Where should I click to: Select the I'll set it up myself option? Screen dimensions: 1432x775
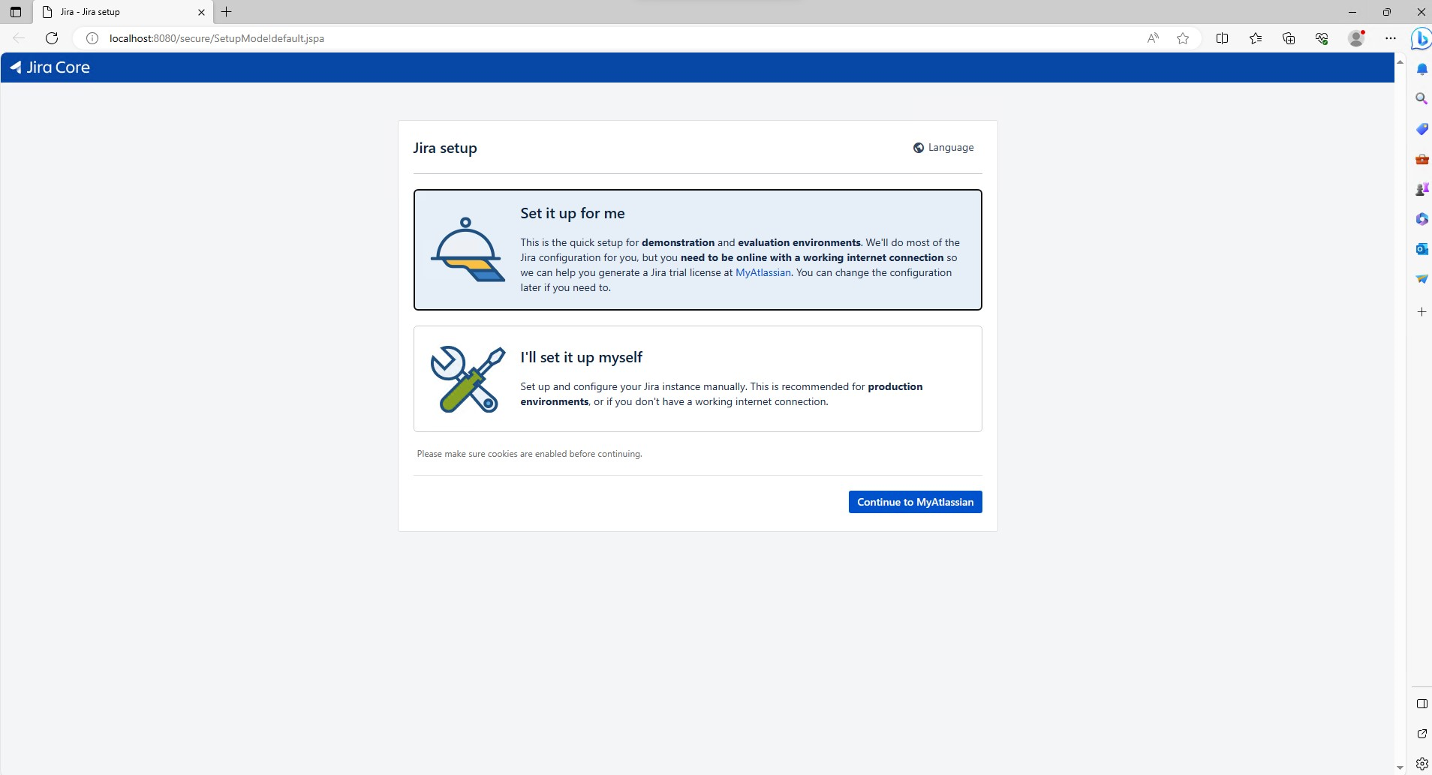click(x=697, y=378)
